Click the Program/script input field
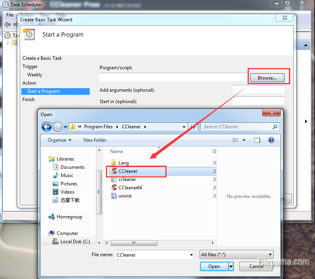 [x=173, y=77]
